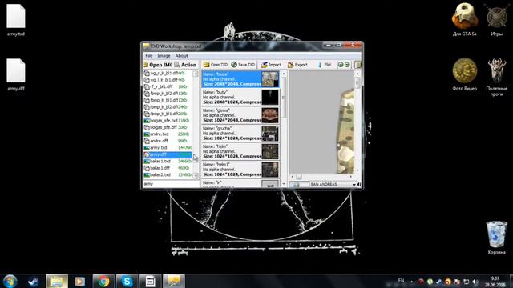Select rbmp_lr_bl1.dff in the file list
This screenshot has height=288, width=513.
click(x=168, y=114)
